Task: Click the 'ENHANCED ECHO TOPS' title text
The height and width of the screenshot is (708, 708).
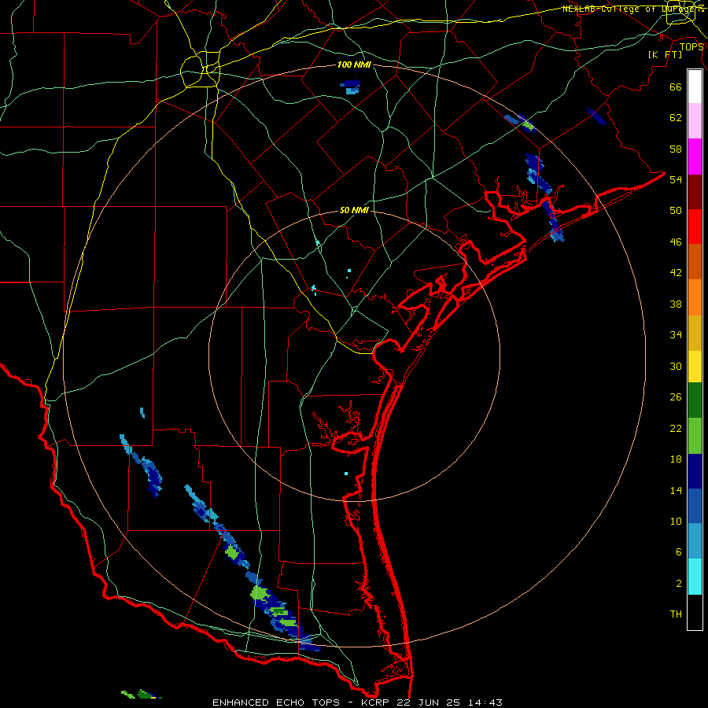Action: [276, 702]
